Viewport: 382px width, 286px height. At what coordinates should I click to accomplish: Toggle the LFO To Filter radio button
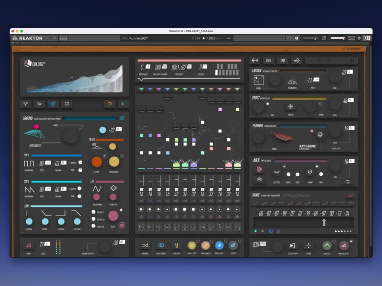tap(93, 226)
